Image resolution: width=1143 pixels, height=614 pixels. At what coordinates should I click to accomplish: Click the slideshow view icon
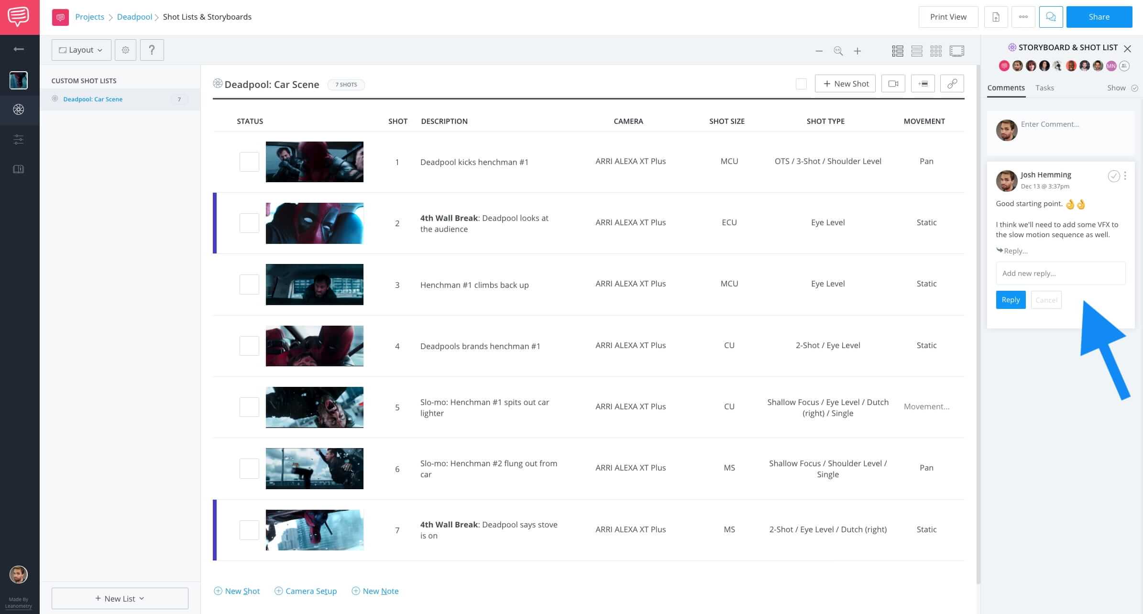coord(956,51)
